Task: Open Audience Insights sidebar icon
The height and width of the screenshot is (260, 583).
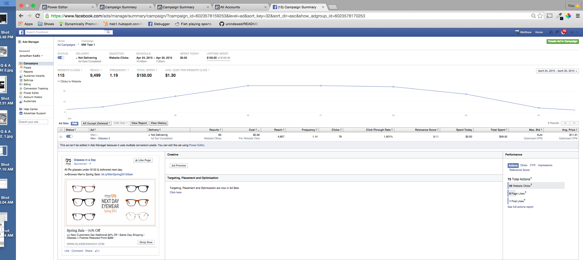Action: [21, 76]
